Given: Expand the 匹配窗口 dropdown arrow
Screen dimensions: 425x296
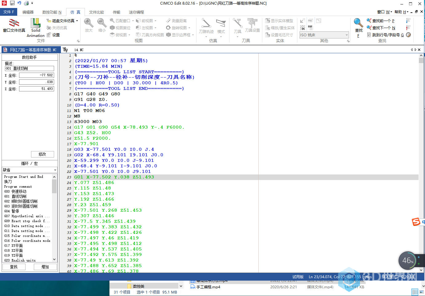Looking at the screenshot, I should (x=133, y=21).
